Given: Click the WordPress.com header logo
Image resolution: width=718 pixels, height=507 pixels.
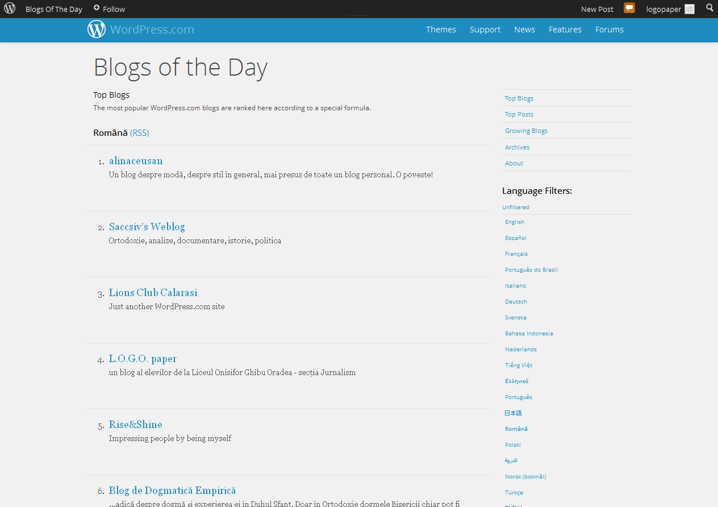Looking at the screenshot, I should tap(97, 30).
